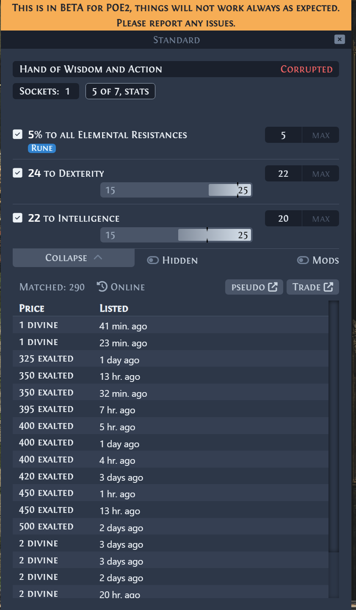Select the 500 exalted listing
This screenshot has height=610, width=356.
[x=171, y=526]
